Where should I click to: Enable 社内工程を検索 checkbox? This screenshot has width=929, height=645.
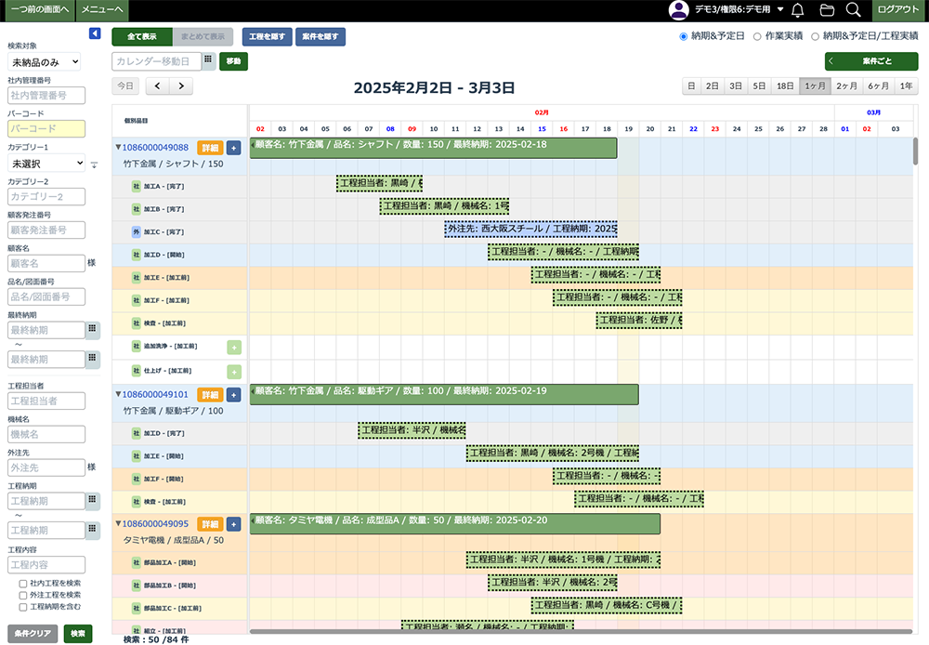[x=23, y=583]
